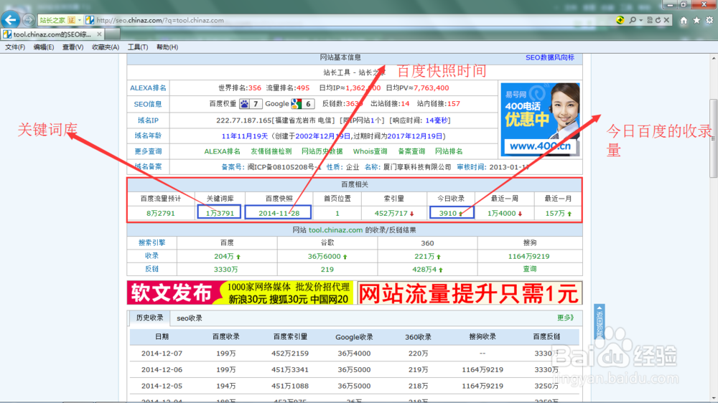Screen dimensions: 718x403
Task: Click the magnifier search icon in address bar
Action: pyautogui.click(x=633, y=20)
